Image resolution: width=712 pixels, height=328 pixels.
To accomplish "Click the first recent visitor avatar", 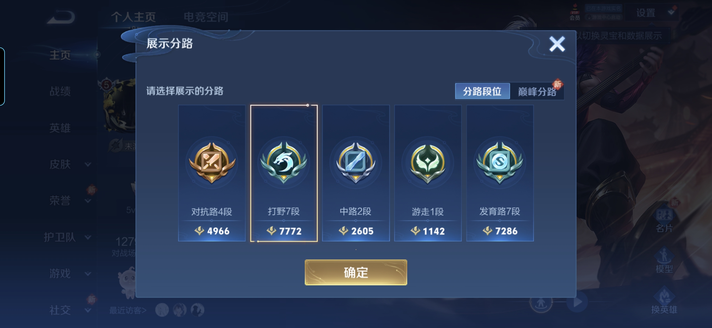I will point(162,310).
